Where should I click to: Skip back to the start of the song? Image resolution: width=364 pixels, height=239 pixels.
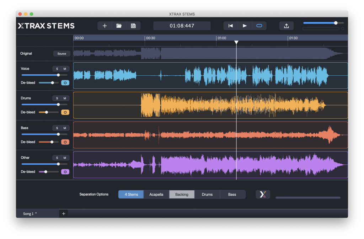click(230, 26)
